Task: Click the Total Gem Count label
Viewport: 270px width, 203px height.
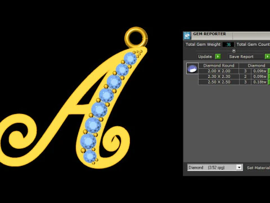Action: pos(253,45)
